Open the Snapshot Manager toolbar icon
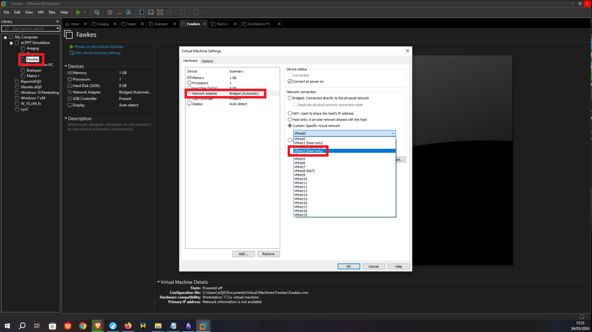Image resolution: width=592 pixels, height=332 pixels. click(128, 12)
